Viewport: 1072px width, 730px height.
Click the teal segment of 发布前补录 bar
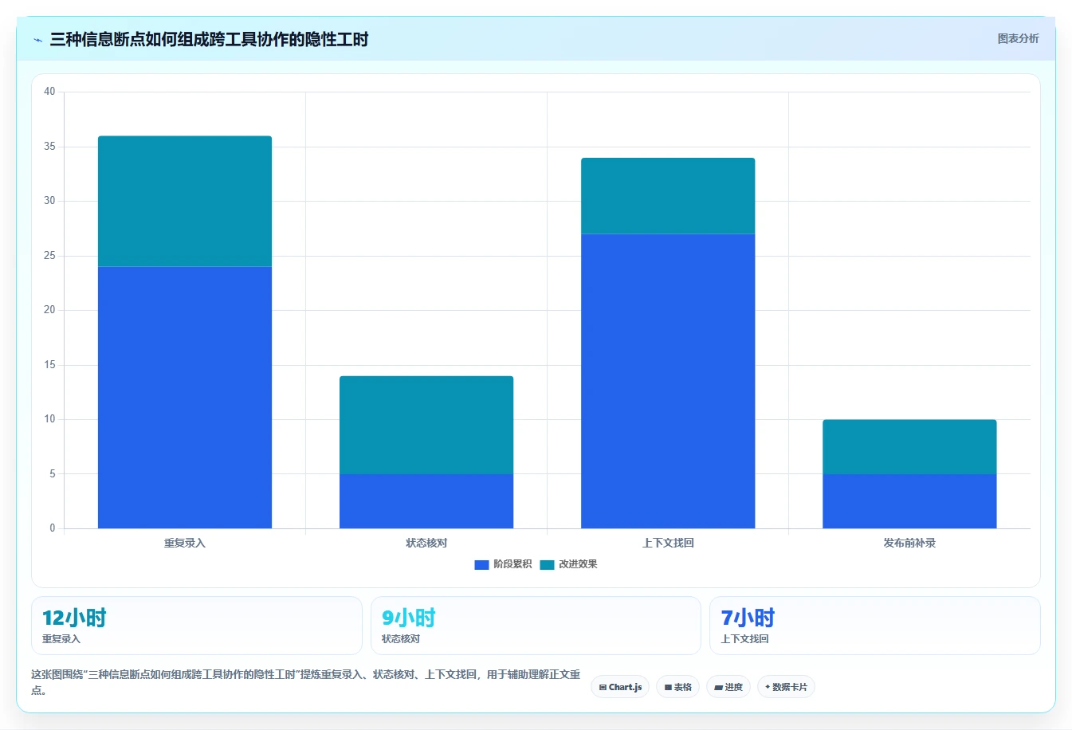[909, 446]
